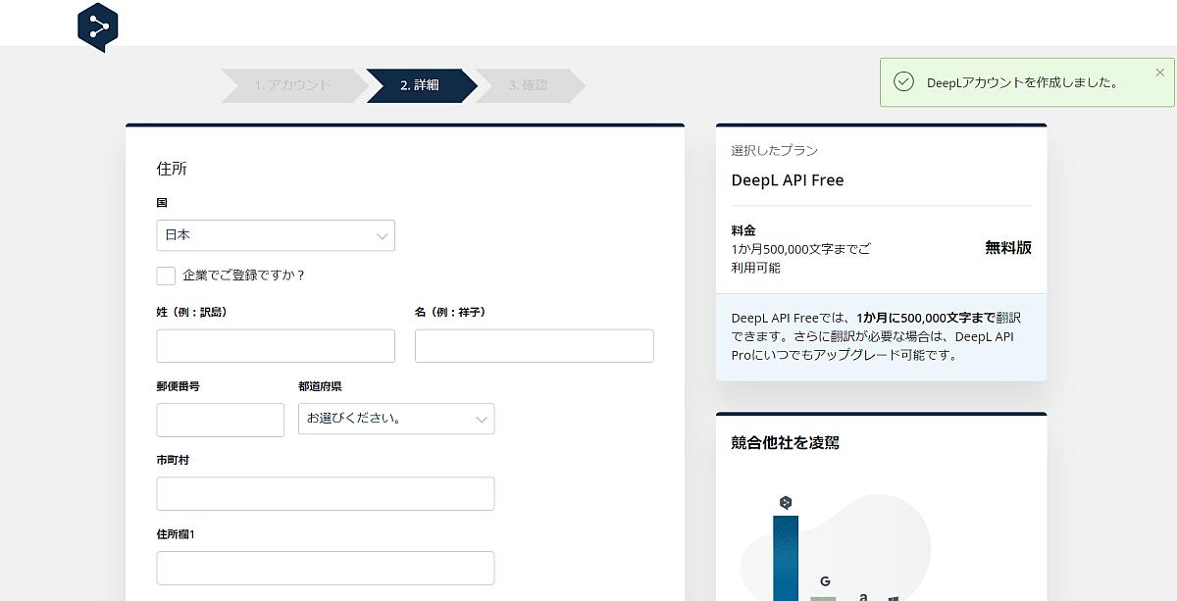Click the tall blue DeepL bar in the chart
Image resolution: width=1177 pixels, height=601 pixels.
[x=785, y=557]
